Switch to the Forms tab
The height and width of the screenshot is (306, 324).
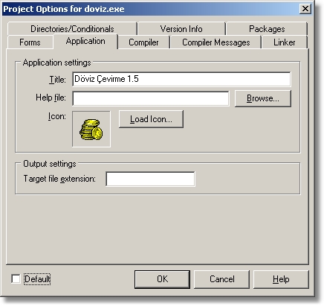pos(30,42)
